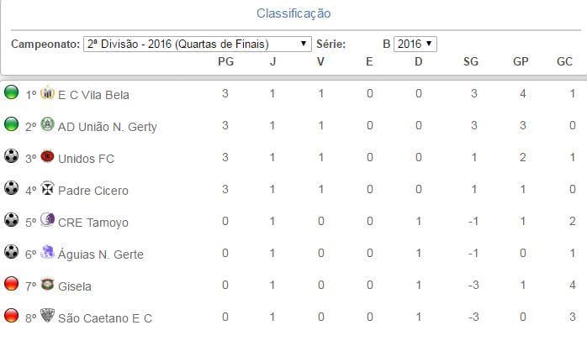587x341 pixels.
Task: Click the PG column header
Action: click(x=225, y=61)
